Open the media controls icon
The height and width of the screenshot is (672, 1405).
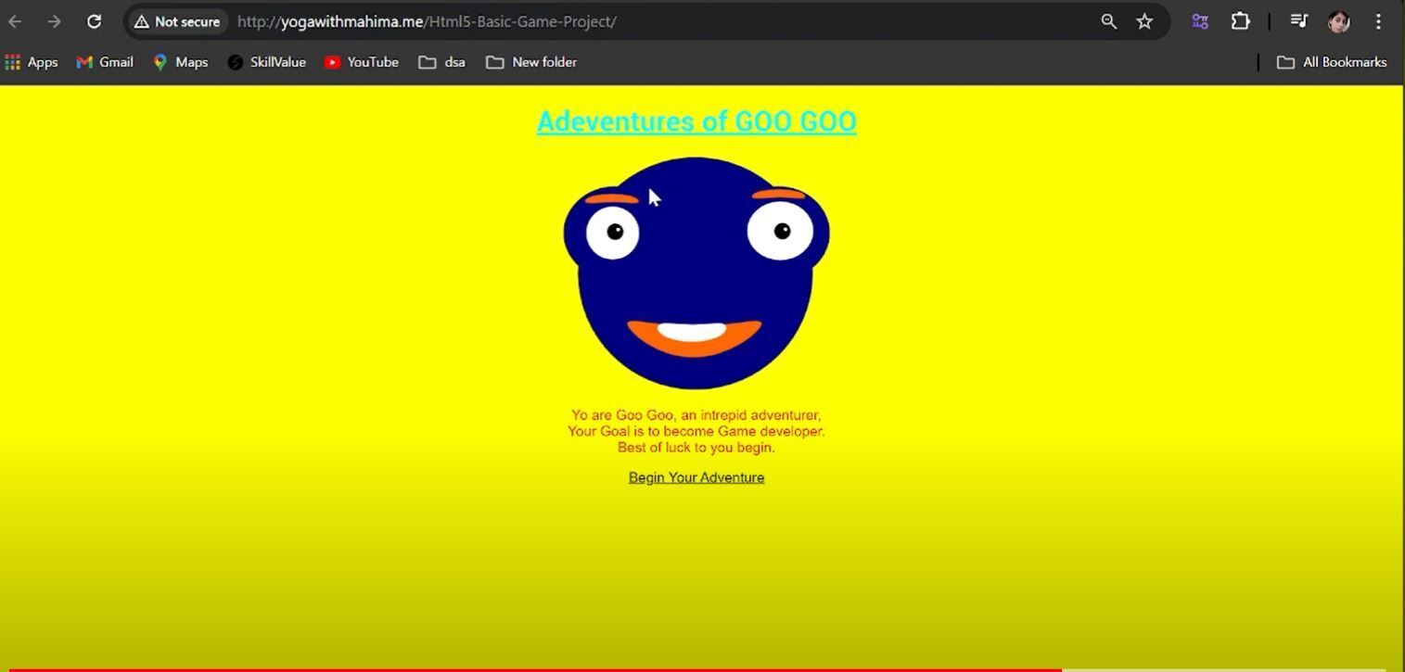point(1298,21)
